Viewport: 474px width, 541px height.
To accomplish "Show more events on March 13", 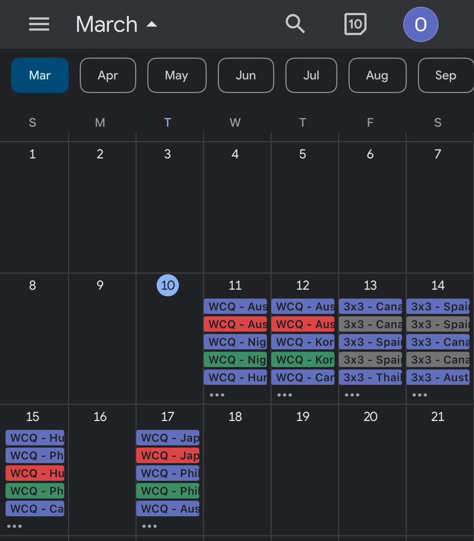I will coord(352,395).
